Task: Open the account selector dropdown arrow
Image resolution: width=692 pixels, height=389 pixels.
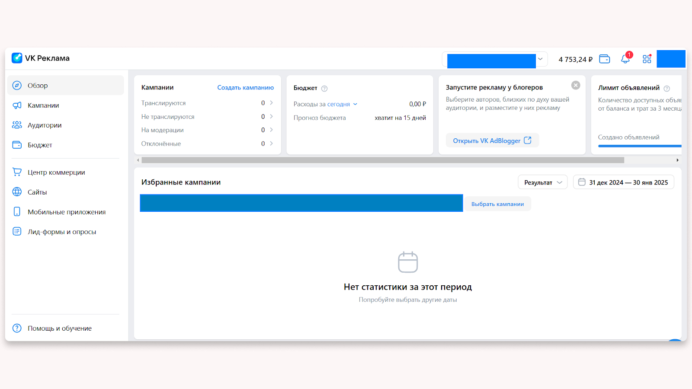Action: click(540, 59)
